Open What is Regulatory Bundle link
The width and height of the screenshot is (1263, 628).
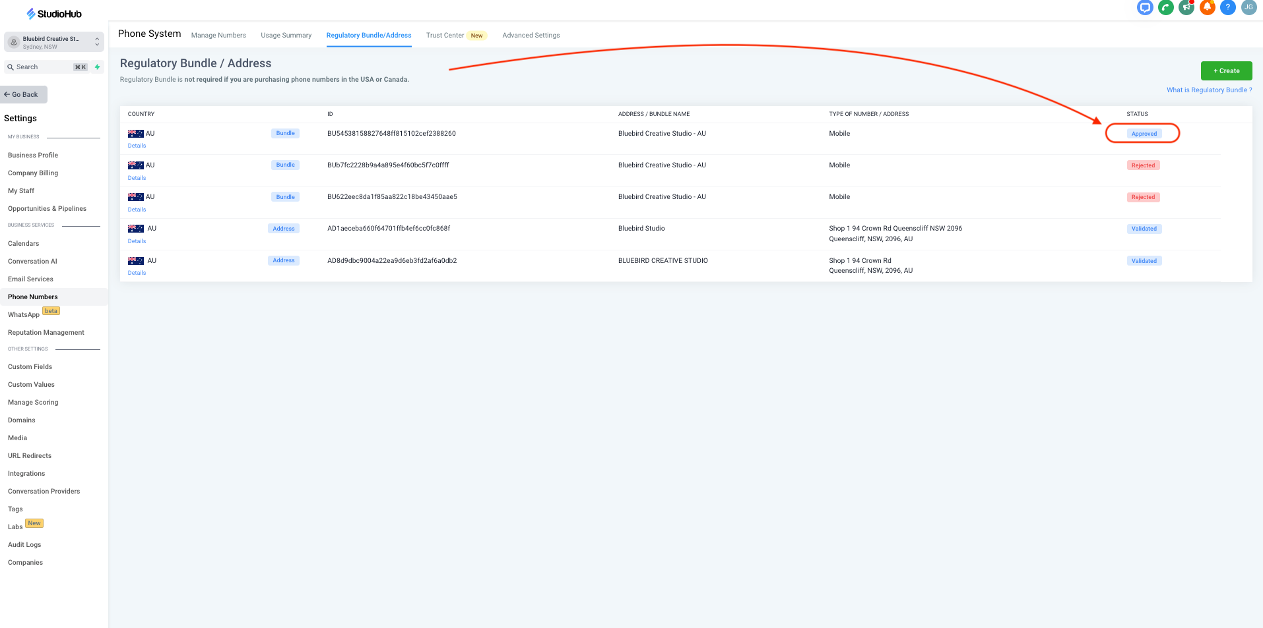point(1209,90)
